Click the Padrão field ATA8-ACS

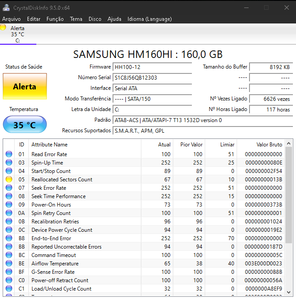pyautogui.click(x=203, y=120)
